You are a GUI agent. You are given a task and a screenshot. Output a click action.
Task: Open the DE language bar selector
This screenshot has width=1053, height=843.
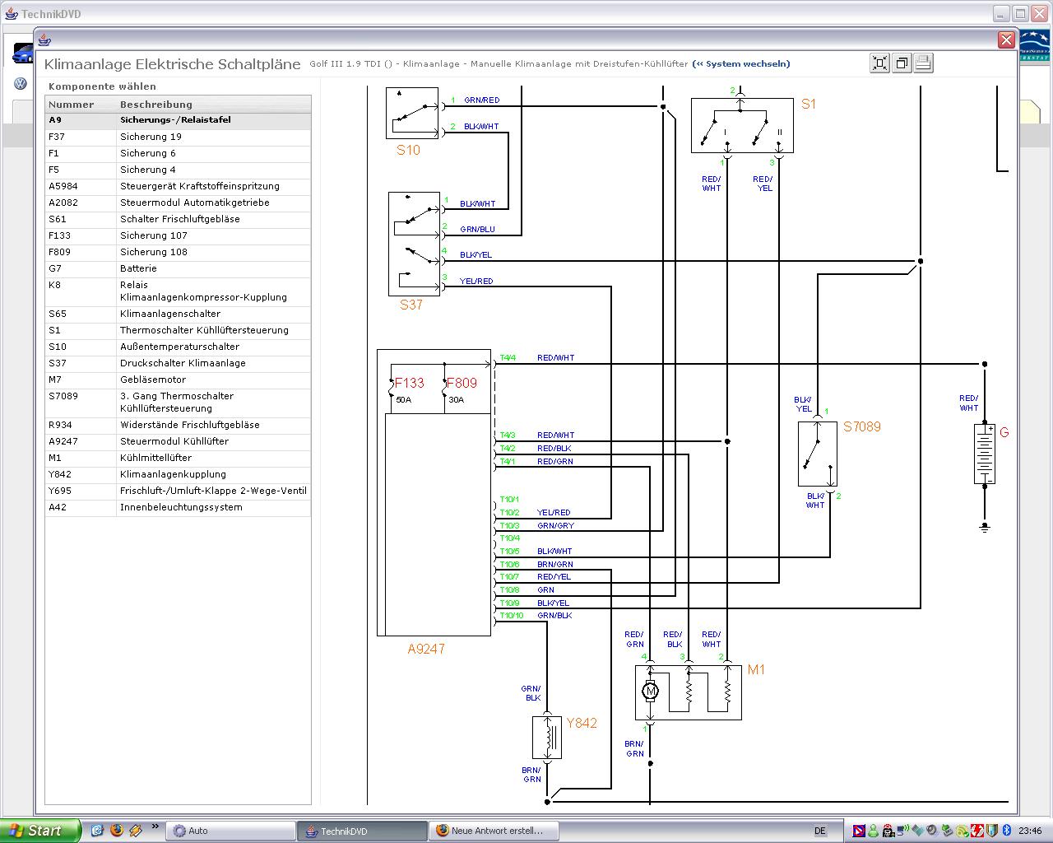pos(819,831)
